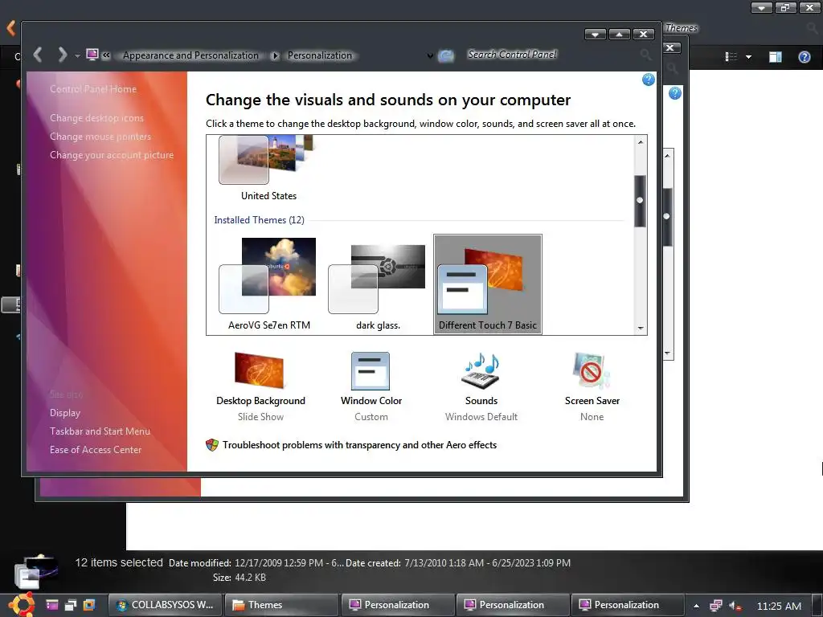The height and width of the screenshot is (617, 823).
Task: Click the switch windows quick launch icon
Action: pyautogui.click(x=71, y=605)
